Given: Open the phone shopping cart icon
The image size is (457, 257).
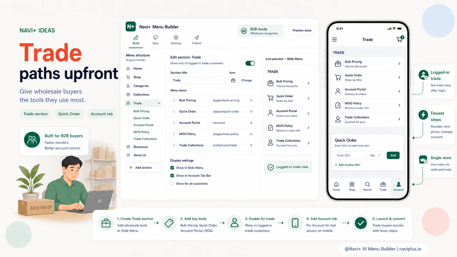Looking at the screenshot, I should click(x=400, y=39).
